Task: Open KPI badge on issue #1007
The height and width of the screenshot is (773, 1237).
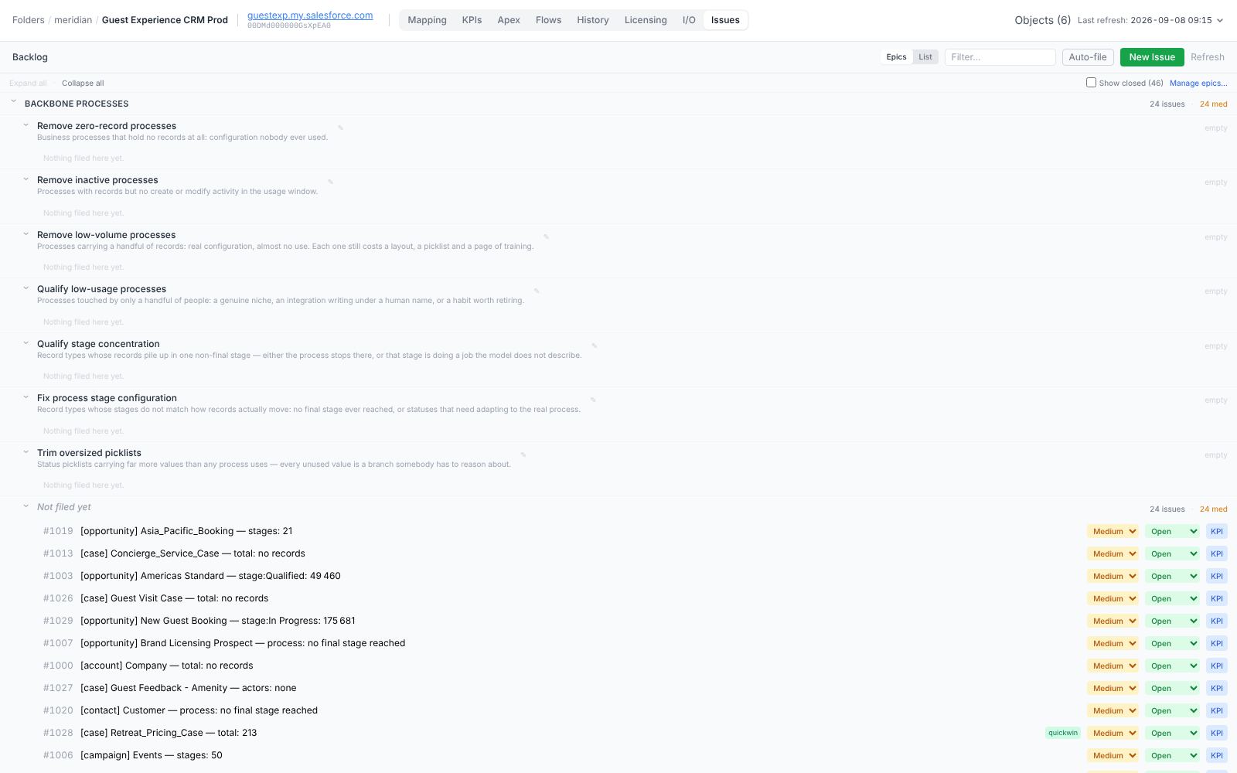Action: (x=1217, y=643)
